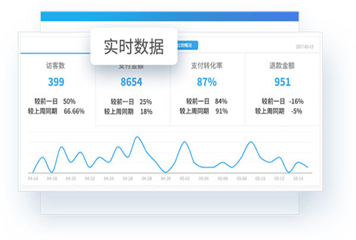Click the 50% day-over-day figure

pos(69,101)
